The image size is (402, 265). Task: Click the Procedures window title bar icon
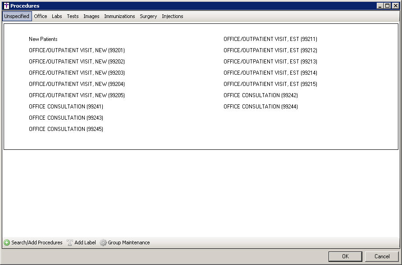pyautogui.click(x=6, y=6)
